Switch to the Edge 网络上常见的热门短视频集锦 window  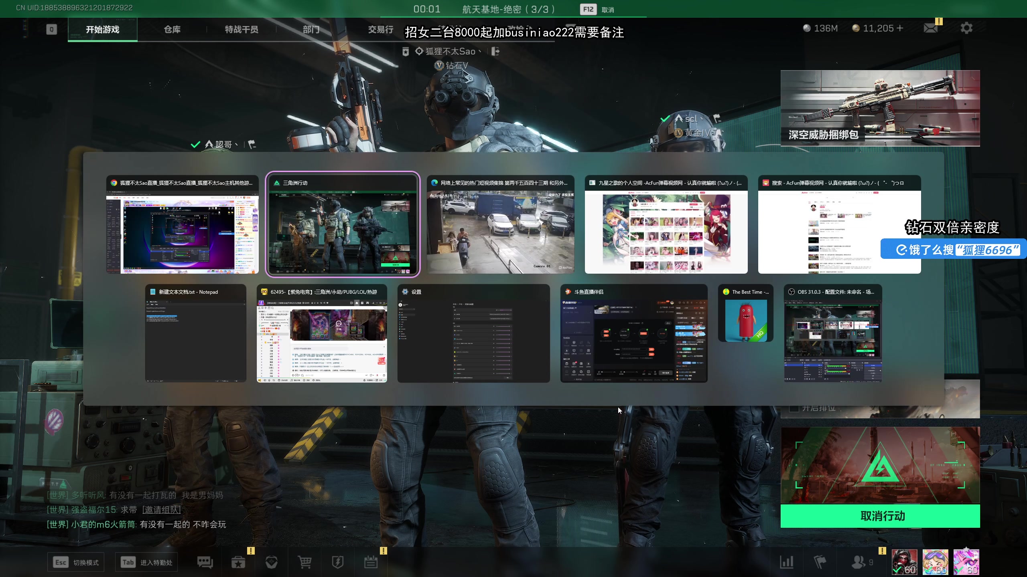(x=501, y=224)
